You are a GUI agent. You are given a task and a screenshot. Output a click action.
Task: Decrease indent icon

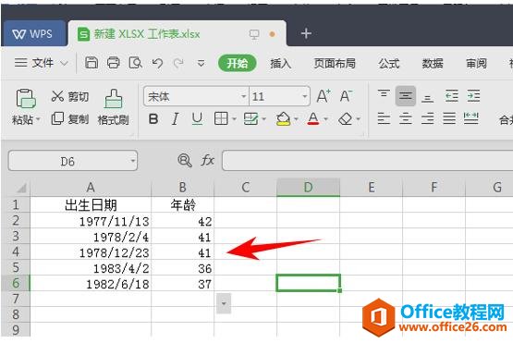[452, 96]
